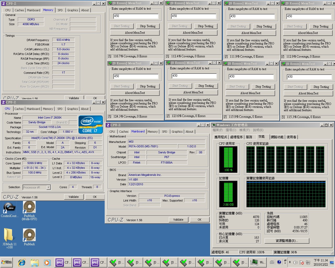
Task: Open Internet Explorer from the taskbar
Action: (22, 262)
